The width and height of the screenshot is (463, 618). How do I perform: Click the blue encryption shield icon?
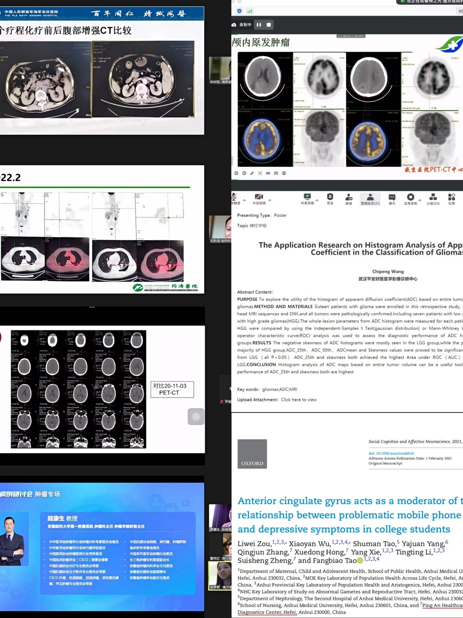coord(239,11)
